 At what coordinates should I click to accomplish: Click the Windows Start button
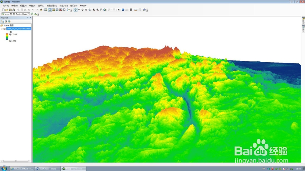(4, 168)
